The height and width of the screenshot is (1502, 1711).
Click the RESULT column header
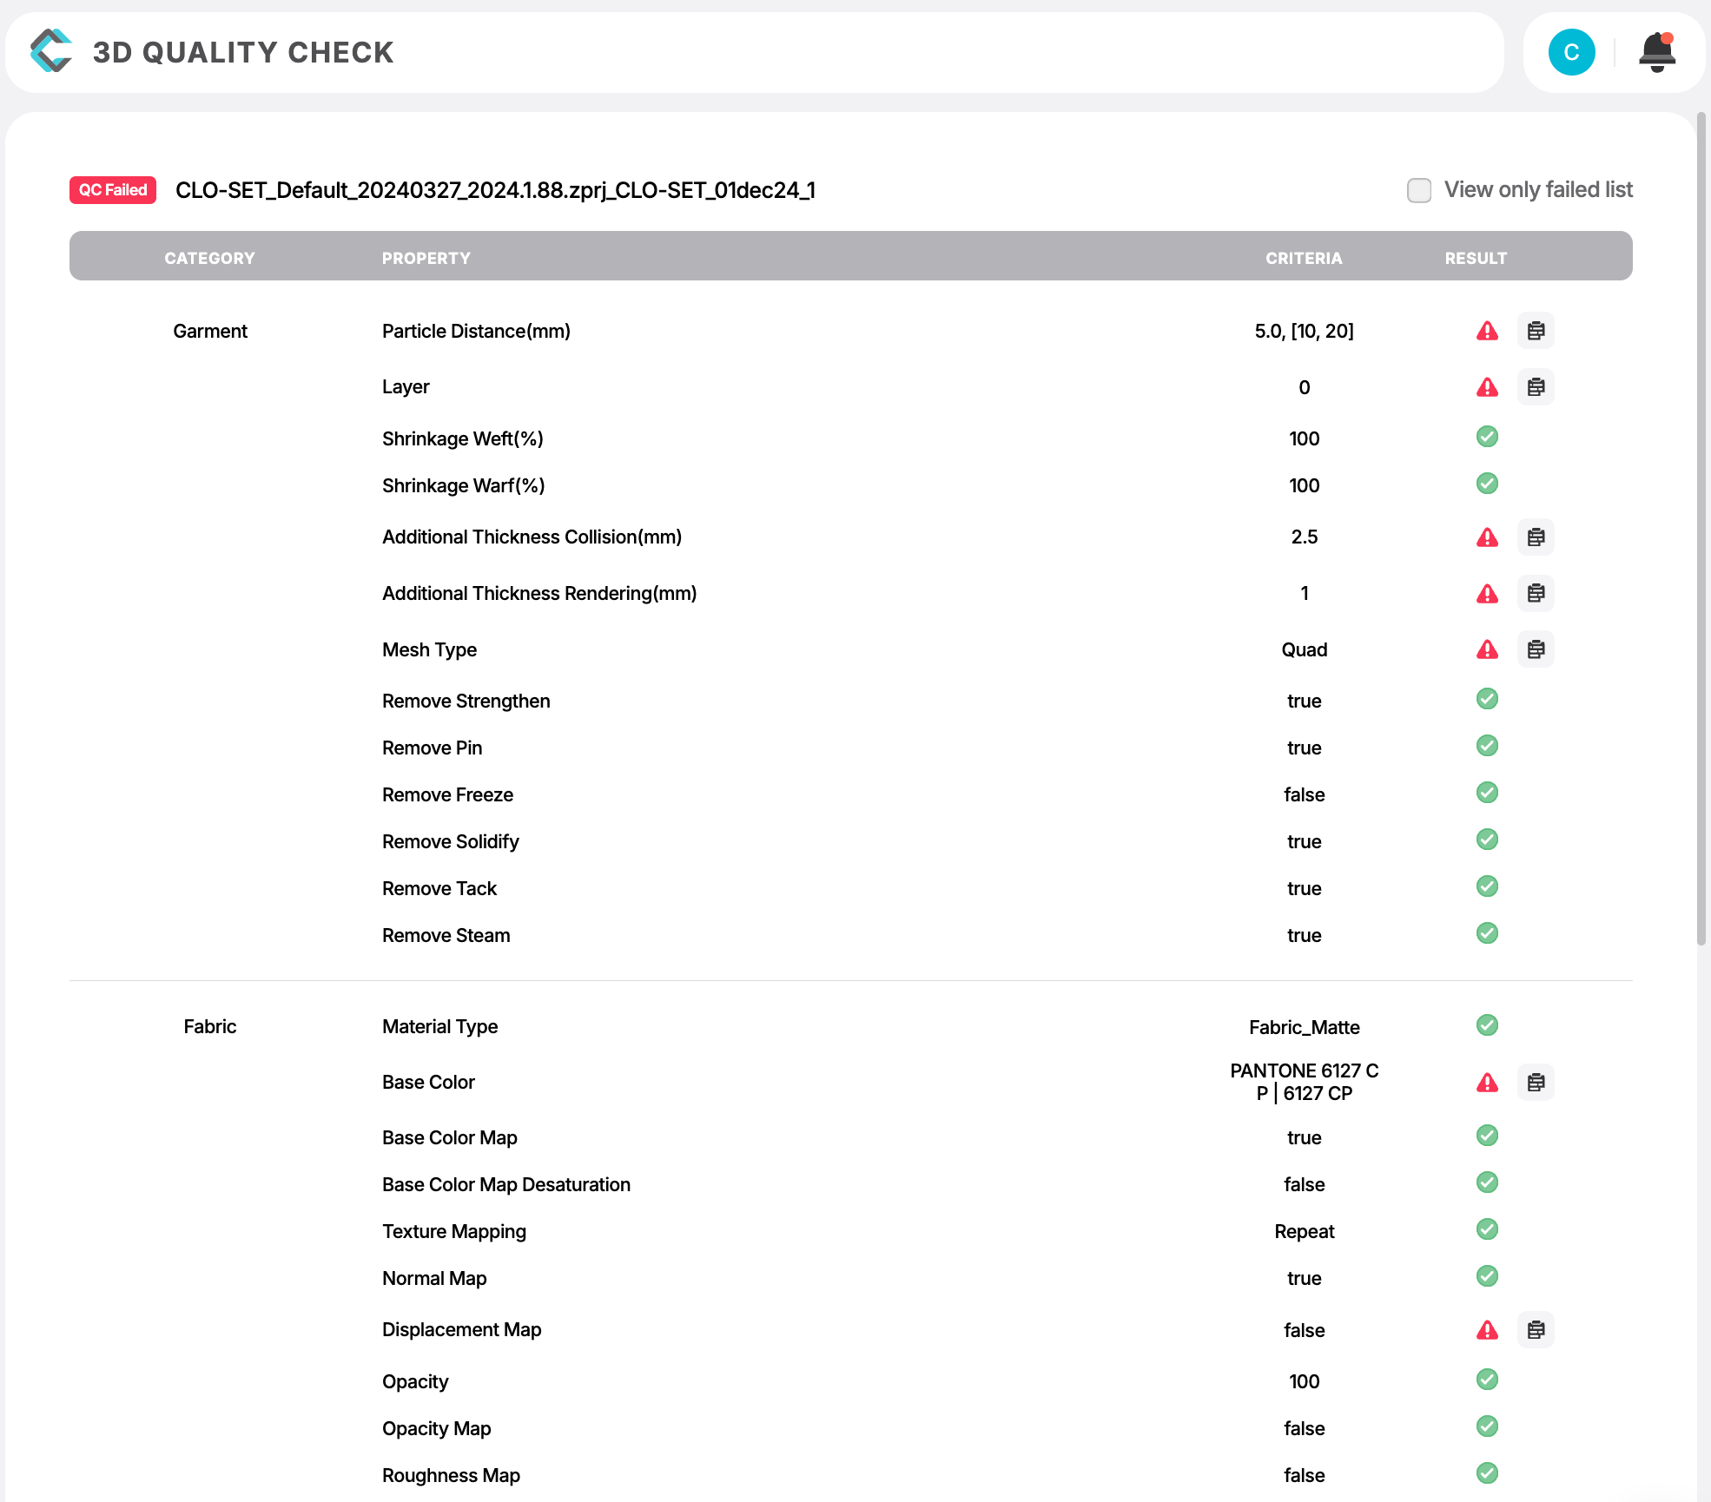pos(1476,257)
